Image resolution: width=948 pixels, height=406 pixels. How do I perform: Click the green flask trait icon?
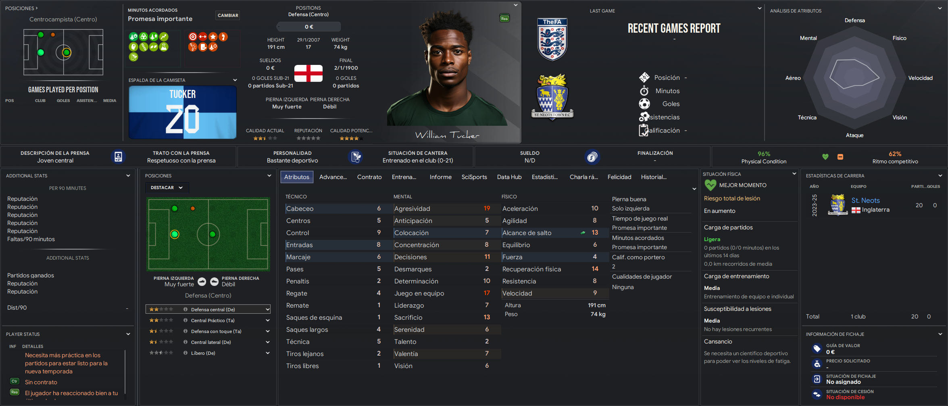(164, 47)
